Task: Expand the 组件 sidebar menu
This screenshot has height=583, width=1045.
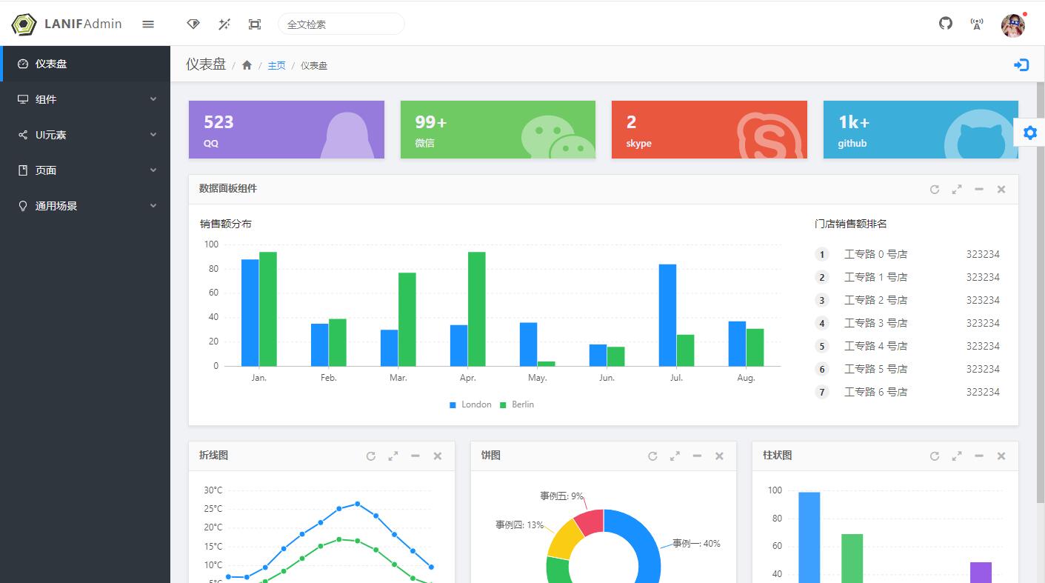Action: pos(85,99)
